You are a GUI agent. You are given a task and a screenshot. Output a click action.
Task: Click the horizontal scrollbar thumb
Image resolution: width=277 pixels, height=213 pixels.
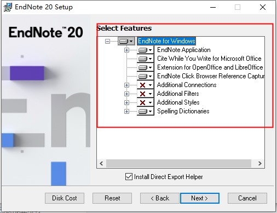(x=178, y=163)
